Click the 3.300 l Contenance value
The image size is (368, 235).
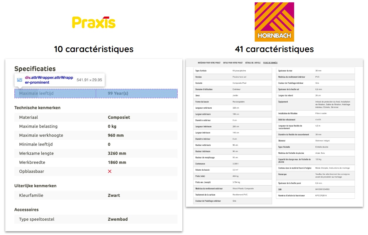point(235,164)
